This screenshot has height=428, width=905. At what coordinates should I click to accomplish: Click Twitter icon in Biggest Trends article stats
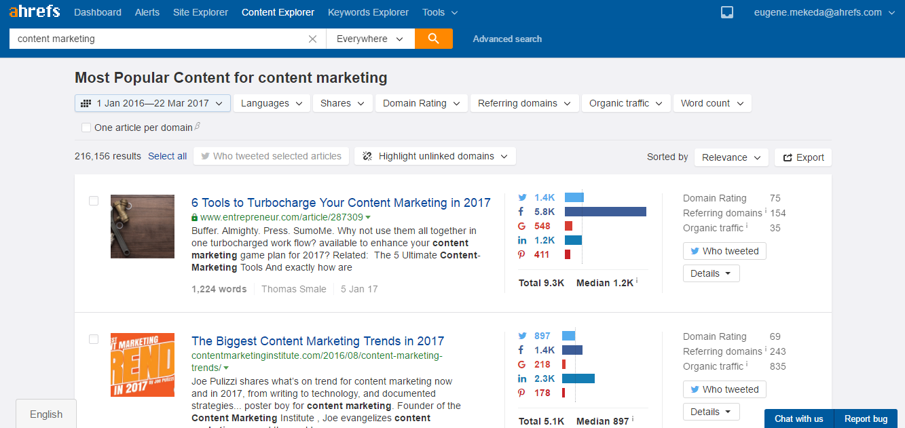(x=522, y=336)
